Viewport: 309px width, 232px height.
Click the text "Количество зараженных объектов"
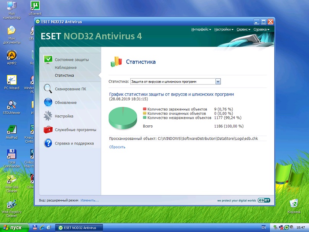click(x=177, y=109)
